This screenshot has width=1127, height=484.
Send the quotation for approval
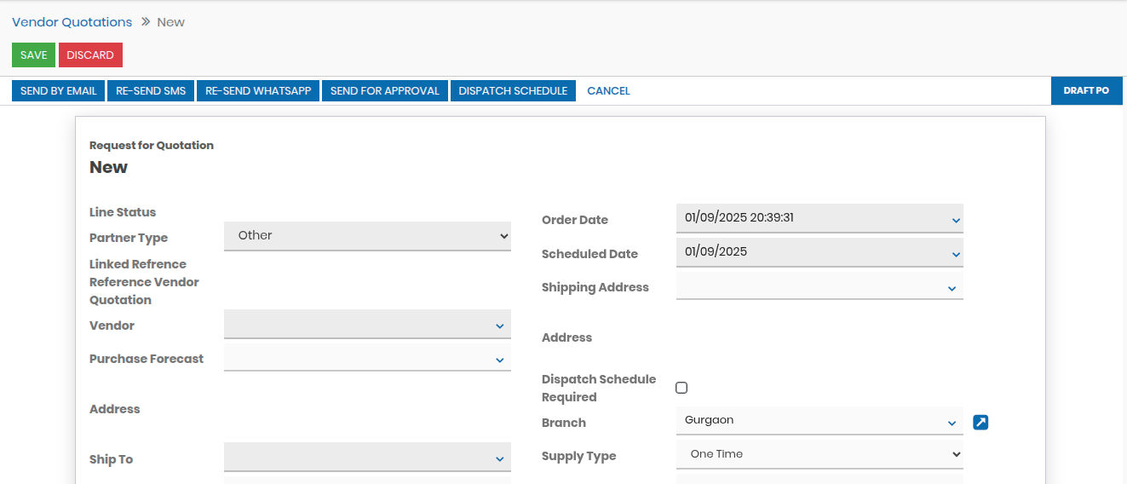pos(384,91)
